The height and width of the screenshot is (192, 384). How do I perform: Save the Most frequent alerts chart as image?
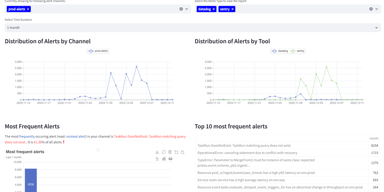157,152
